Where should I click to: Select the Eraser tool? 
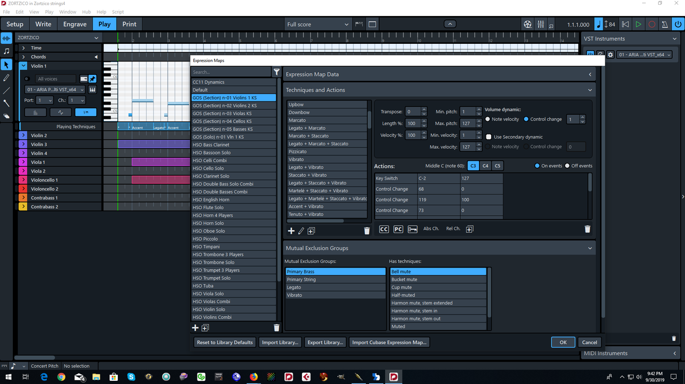tap(6, 116)
